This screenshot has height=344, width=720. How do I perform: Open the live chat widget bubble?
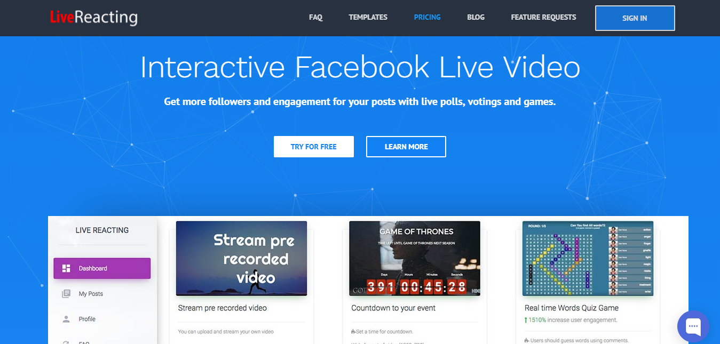tap(693, 326)
